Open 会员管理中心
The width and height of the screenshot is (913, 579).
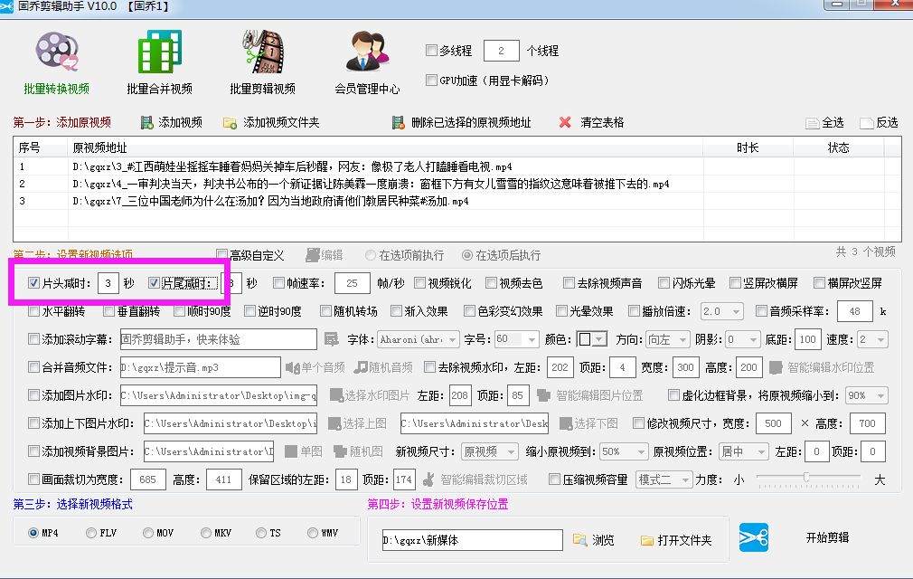coord(367,63)
